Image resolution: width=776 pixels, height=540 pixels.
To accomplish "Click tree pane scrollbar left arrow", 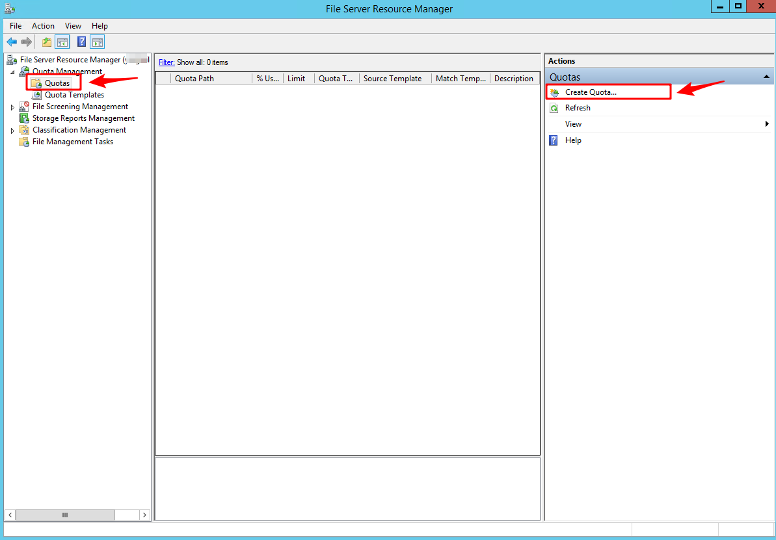I will point(10,515).
